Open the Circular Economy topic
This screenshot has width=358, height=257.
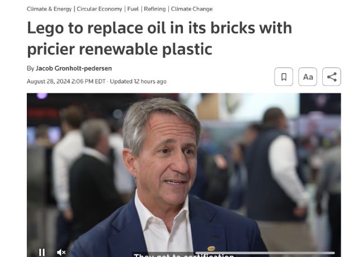[x=100, y=9]
